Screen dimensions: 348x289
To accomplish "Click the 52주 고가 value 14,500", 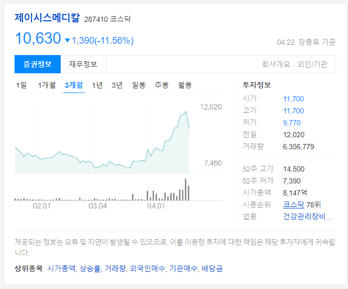I will point(294,169).
